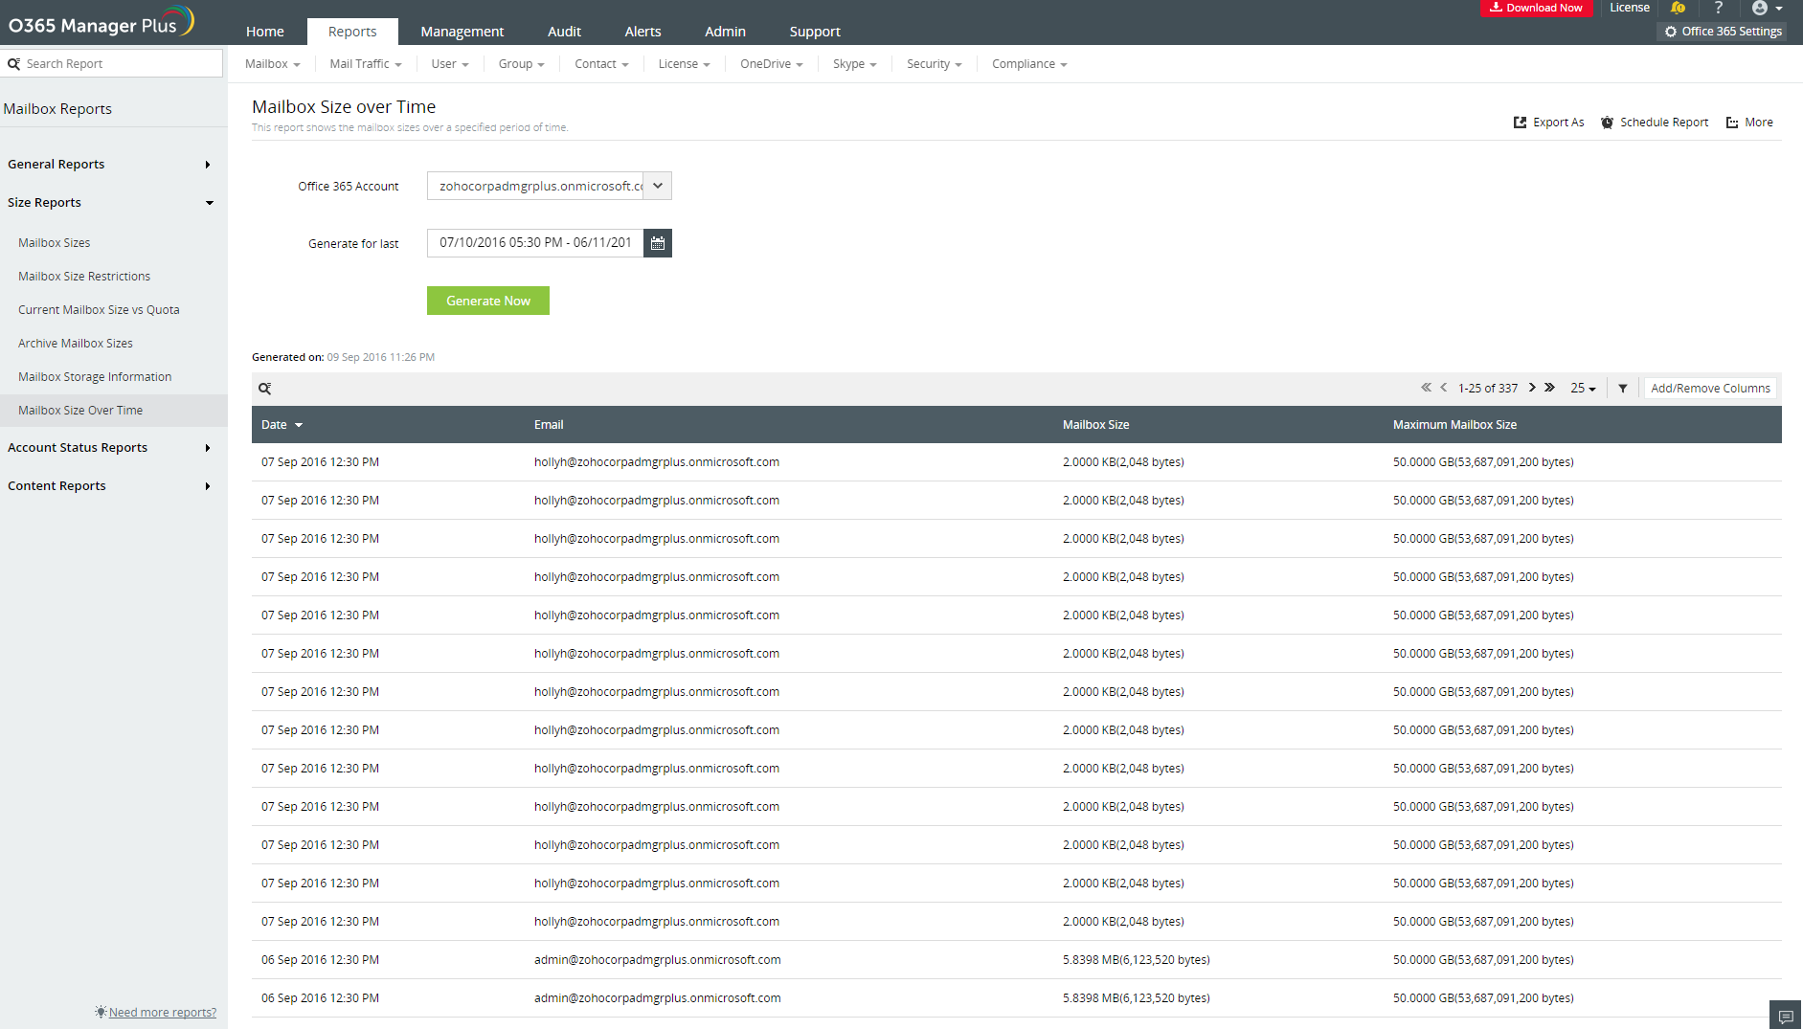Image resolution: width=1803 pixels, height=1029 pixels.
Task: Click the Schedule Report alarm icon
Action: tap(1607, 122)
